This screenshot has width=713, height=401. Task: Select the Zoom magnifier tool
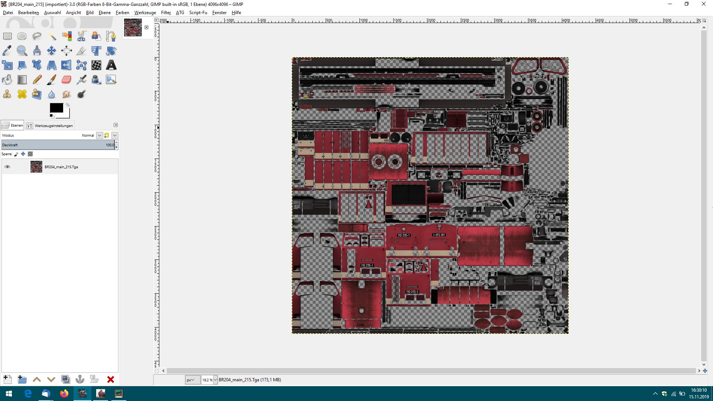[x=22, y=50]
